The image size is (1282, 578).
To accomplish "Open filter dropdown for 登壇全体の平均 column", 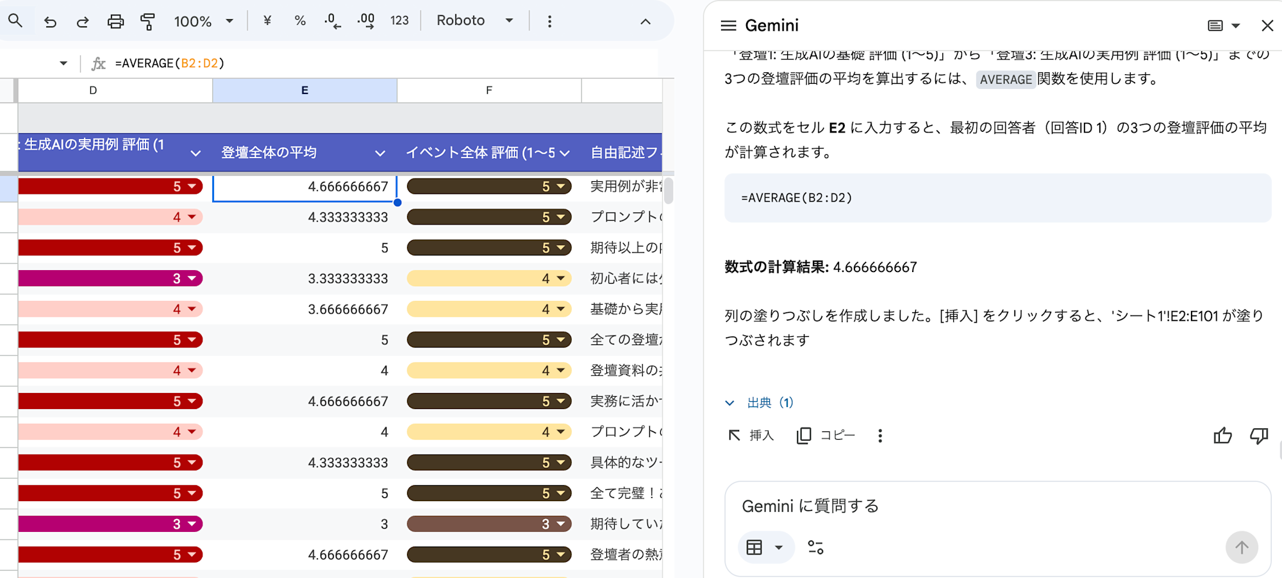I will pyautogui.click(x=380, y=153).
